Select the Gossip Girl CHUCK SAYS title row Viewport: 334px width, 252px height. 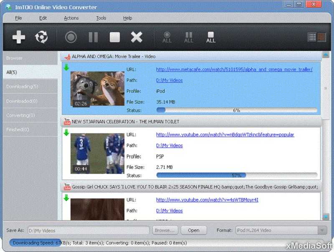(191, 187)
